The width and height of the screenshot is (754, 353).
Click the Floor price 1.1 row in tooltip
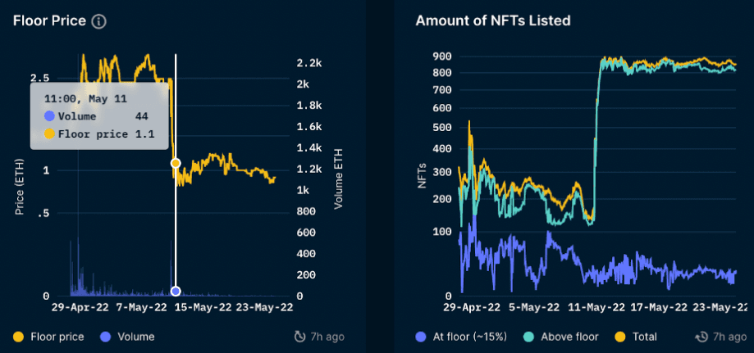point(98,134)
